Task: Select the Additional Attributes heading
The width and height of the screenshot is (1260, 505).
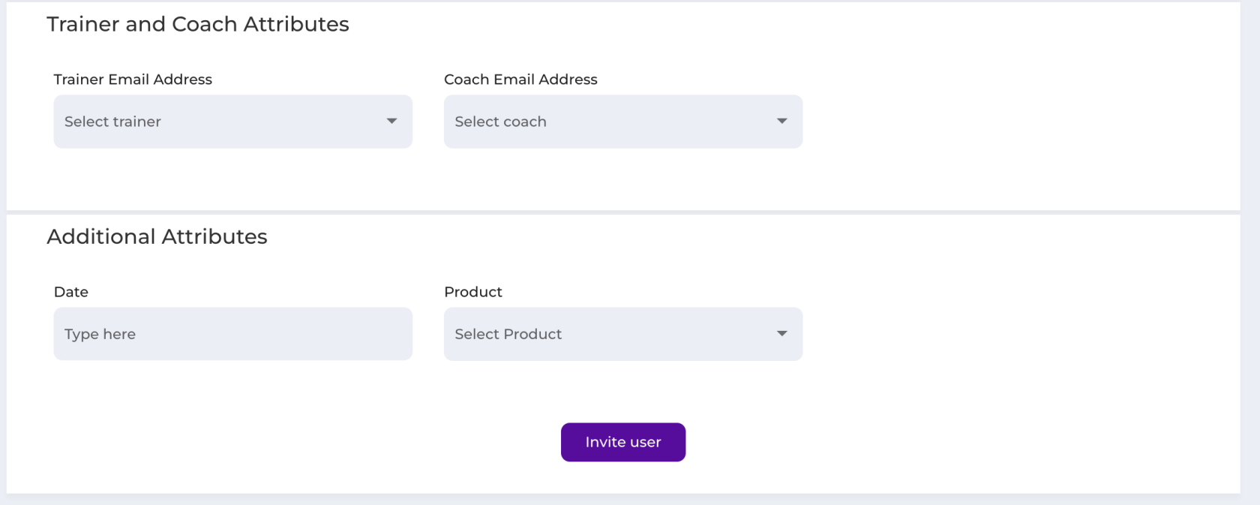Action: tap(157, 236)
